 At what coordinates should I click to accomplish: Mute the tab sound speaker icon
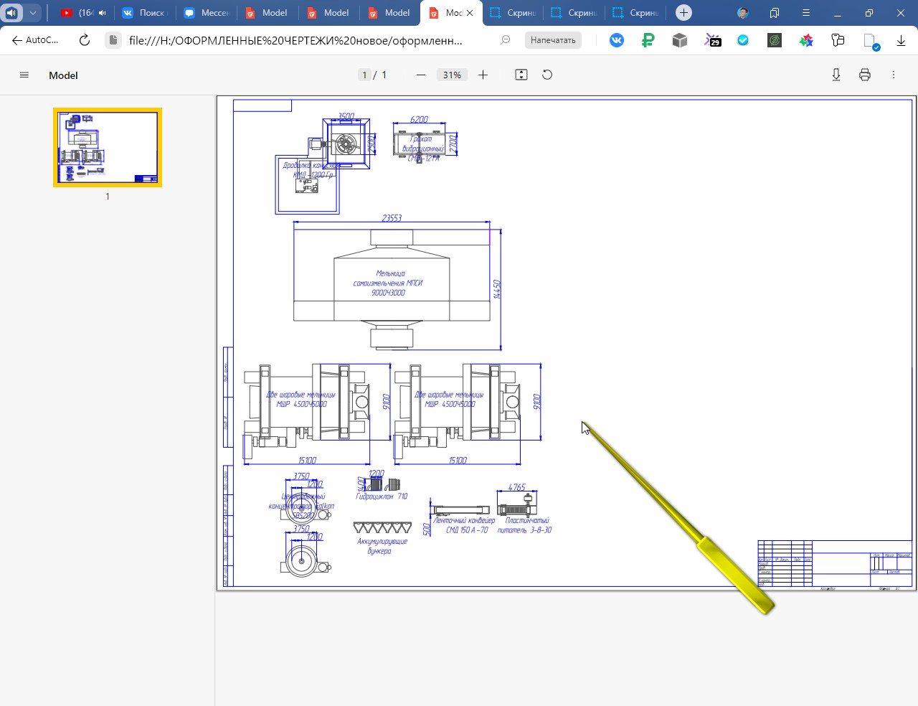pos(11,12)
